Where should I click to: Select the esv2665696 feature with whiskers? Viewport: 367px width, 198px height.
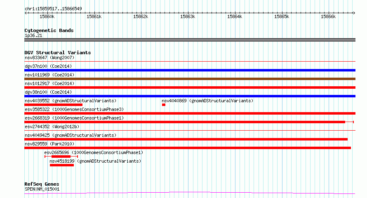coord(61,157)
